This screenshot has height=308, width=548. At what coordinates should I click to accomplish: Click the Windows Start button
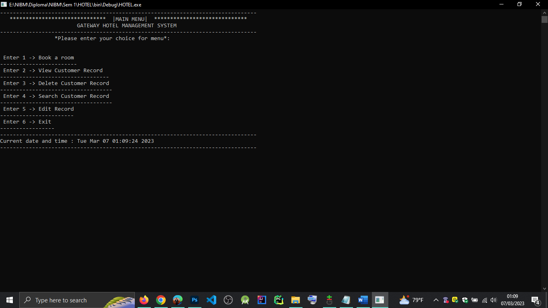pos(9,300)
